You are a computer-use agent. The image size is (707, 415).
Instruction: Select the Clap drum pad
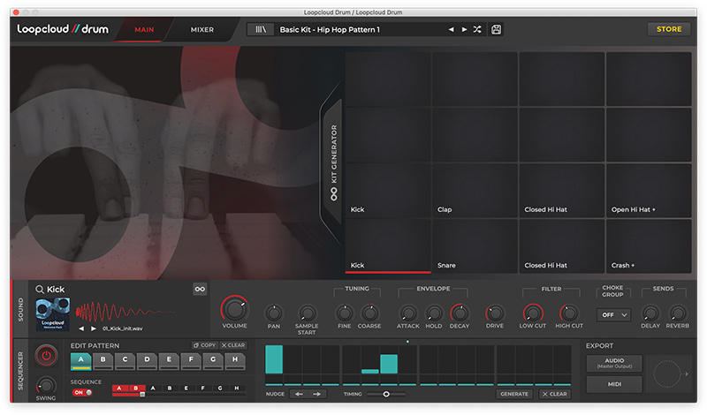(x=475, y=190)
